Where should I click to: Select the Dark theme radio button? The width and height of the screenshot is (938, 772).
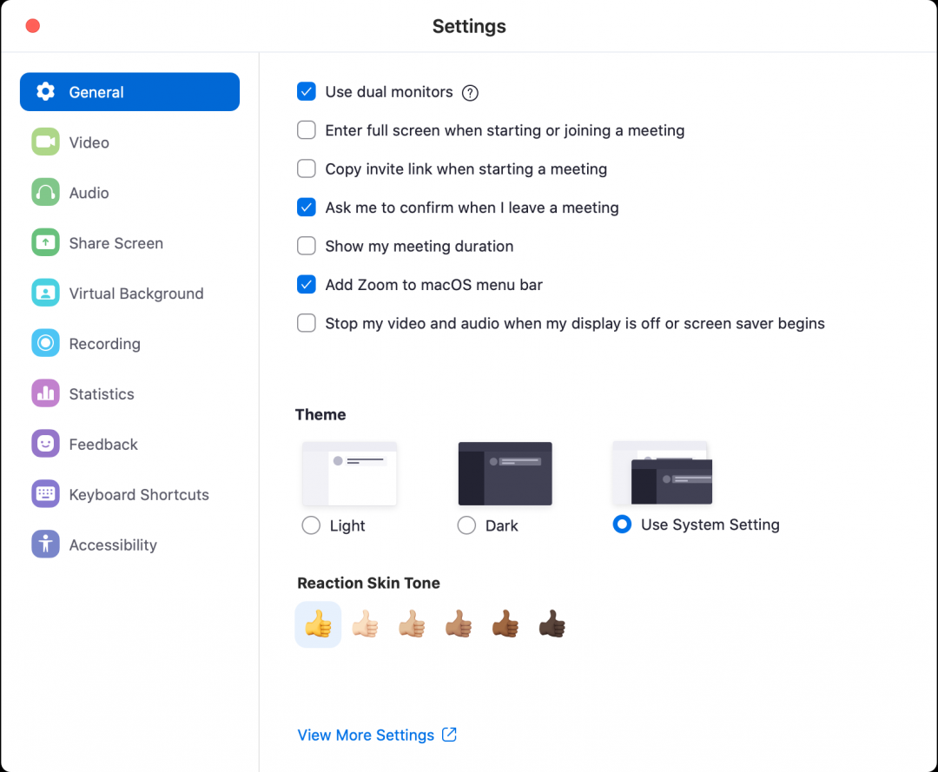[466, 525]
